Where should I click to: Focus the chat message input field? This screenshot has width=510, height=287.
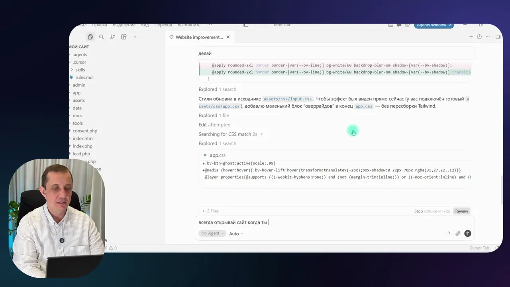point(335,222)
